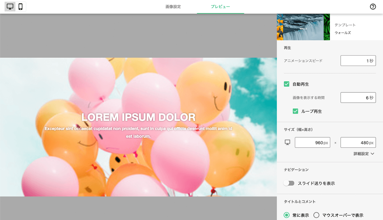This screenshot has width=383, height=220.
Task: Uncheck the ループ再生 checkbox
Action: (295, 111)
